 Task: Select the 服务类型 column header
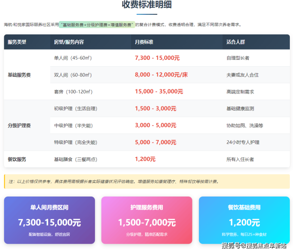point(17,42)
